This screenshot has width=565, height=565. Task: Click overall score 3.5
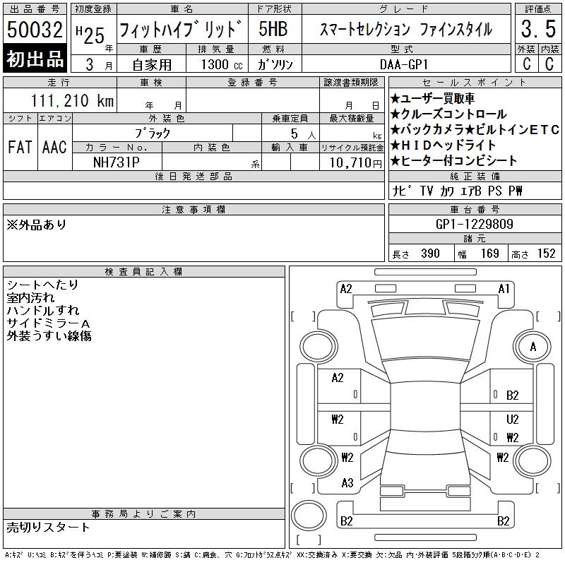coord(538,29)
